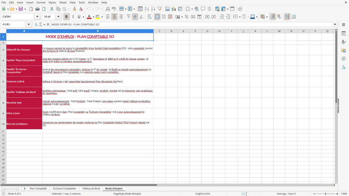Click the formula input line
This screenshot has height=196, width=349.
coord(192,24)
